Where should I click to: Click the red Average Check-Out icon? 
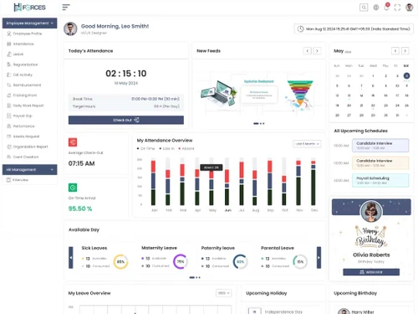coord(73,142)
